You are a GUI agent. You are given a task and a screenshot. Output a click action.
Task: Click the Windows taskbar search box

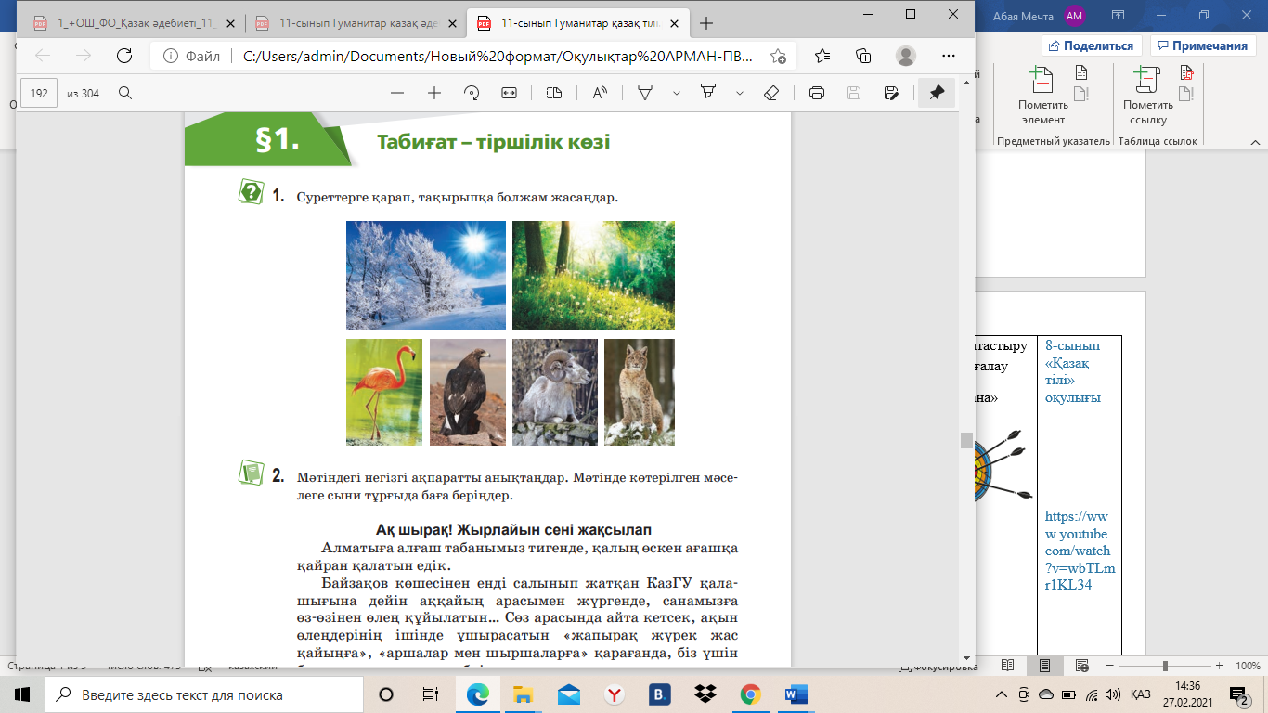point(202,694)
